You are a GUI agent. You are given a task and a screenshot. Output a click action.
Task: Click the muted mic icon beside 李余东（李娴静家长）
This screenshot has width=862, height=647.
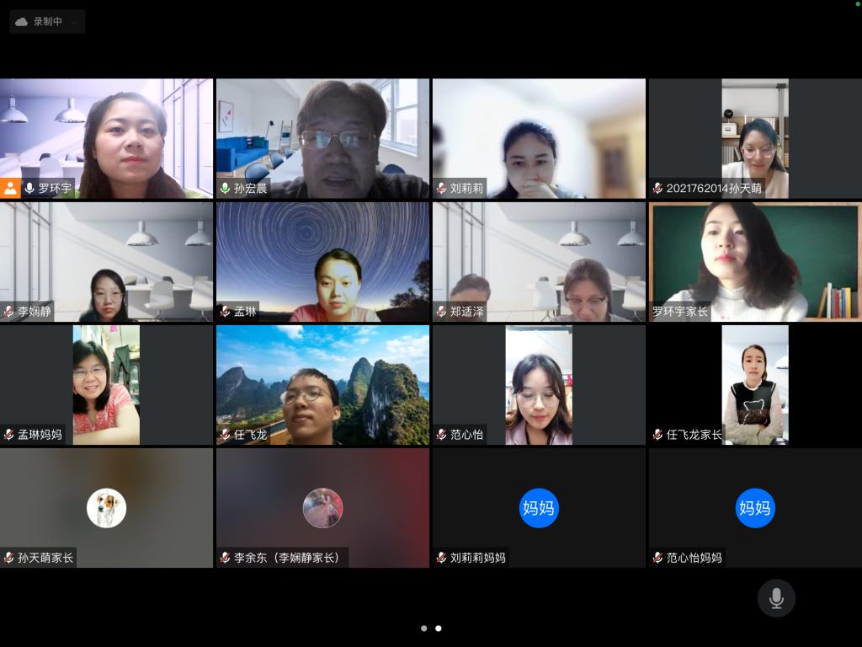225,558
